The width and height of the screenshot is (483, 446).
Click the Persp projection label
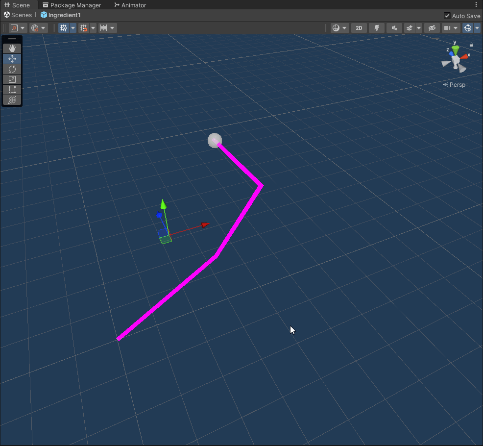pos(457,85)
